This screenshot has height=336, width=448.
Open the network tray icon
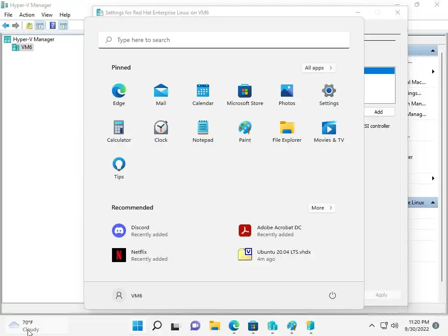(384, 325)
